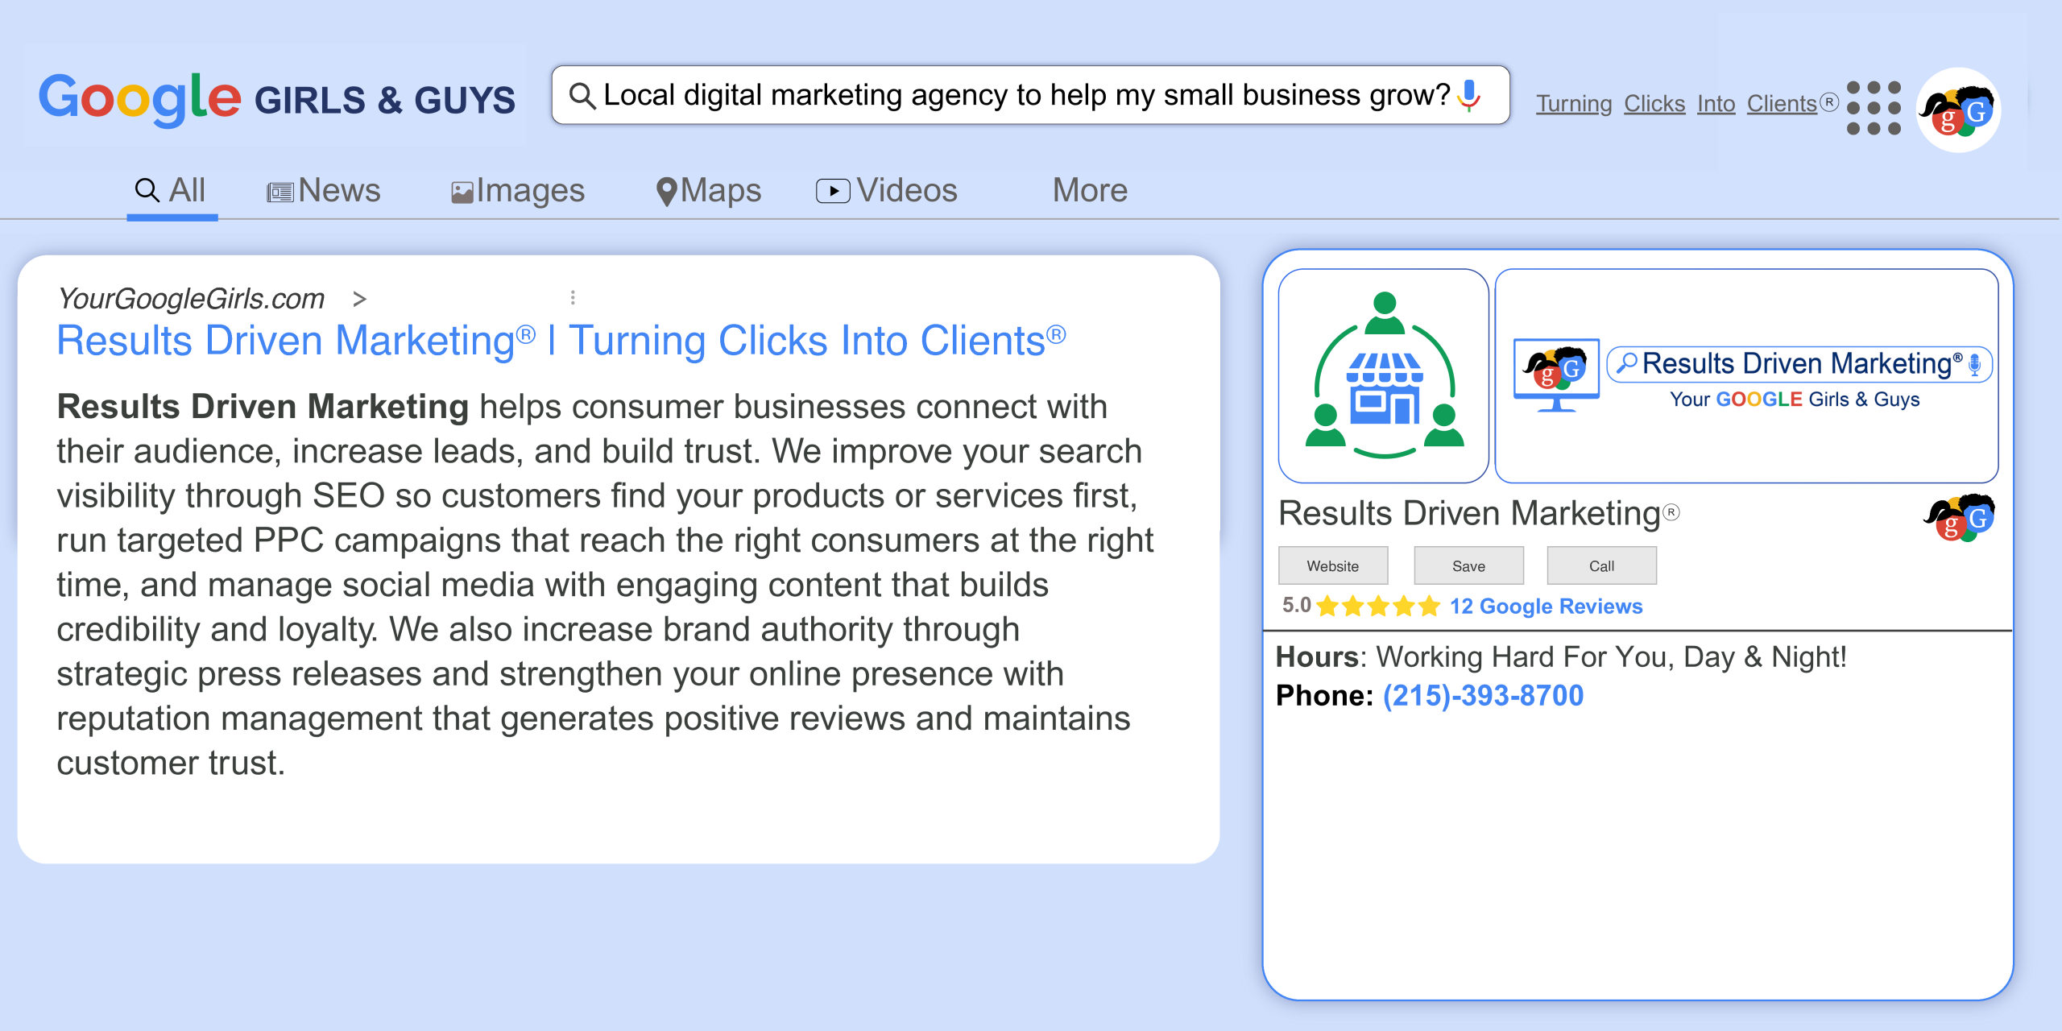The height and width of the screenshot is (1031, 2062).
Task: Click the breadcrumb arrow after YourGoogleGirls.com
Action: pyautogui.click(x=359, y=300)
